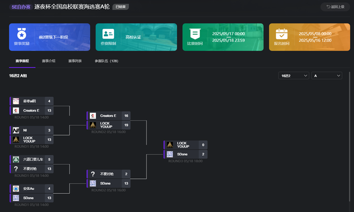Viewport: 354px width, 212px height.
Task: Click LOCK YOUUP name in the Round 3 final
Action: coord(183,145)
